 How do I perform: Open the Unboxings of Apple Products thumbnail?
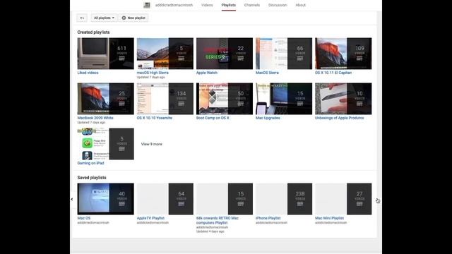pos(343,99)
